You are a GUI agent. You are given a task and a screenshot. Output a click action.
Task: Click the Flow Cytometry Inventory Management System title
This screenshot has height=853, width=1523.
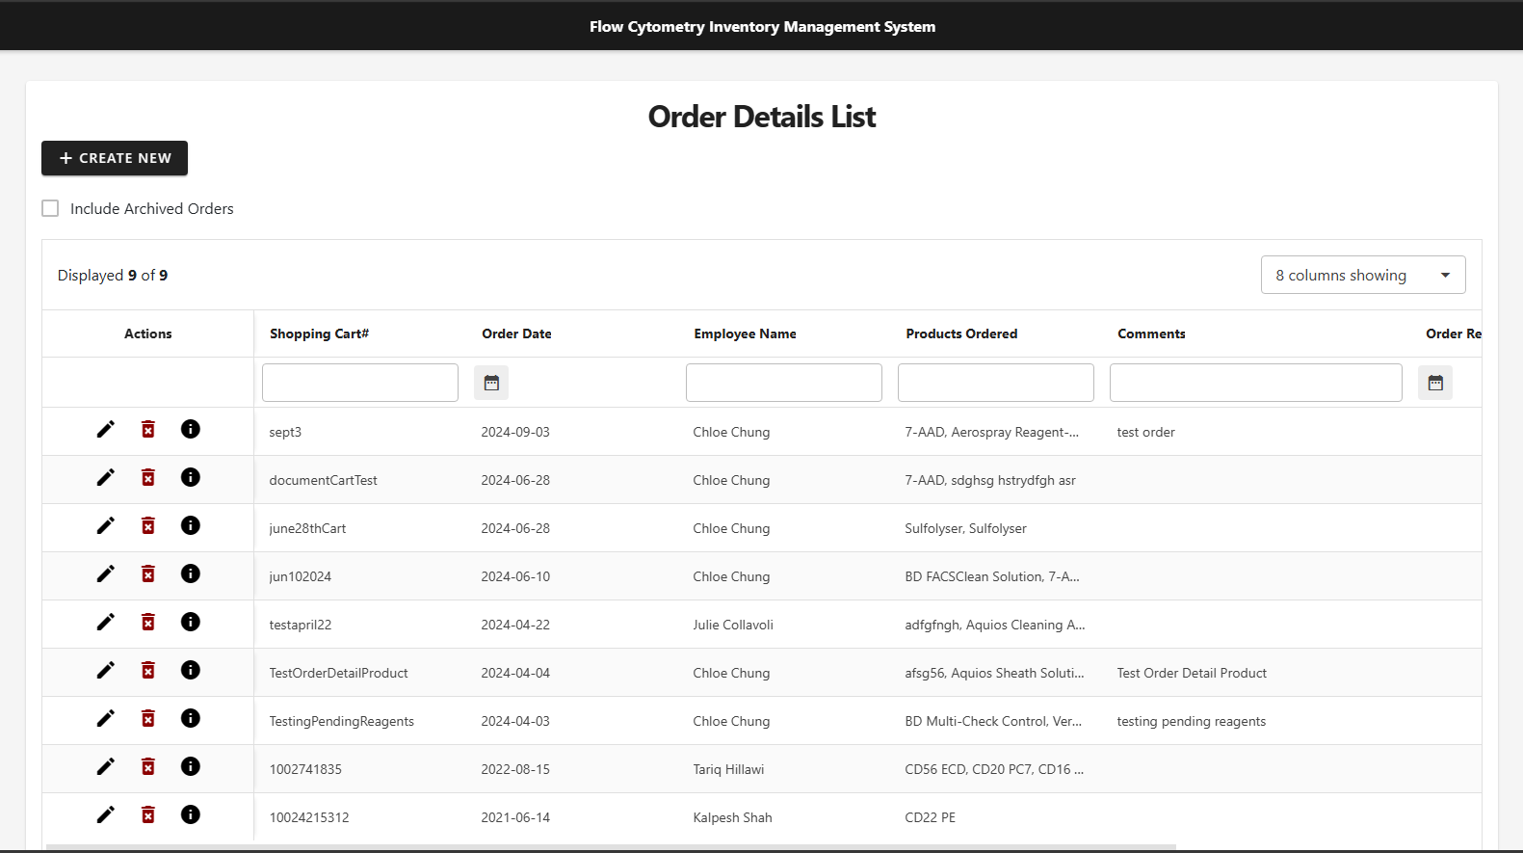pos(762,27)
